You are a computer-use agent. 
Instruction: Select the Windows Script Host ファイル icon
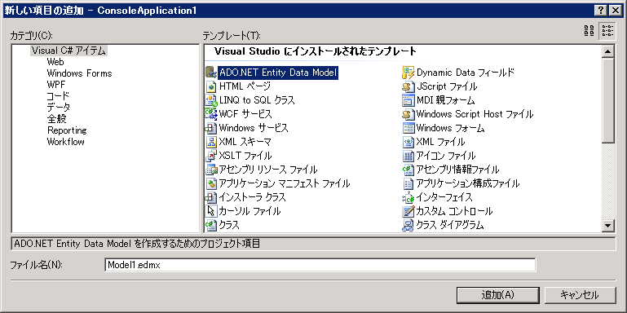[408, 114]
